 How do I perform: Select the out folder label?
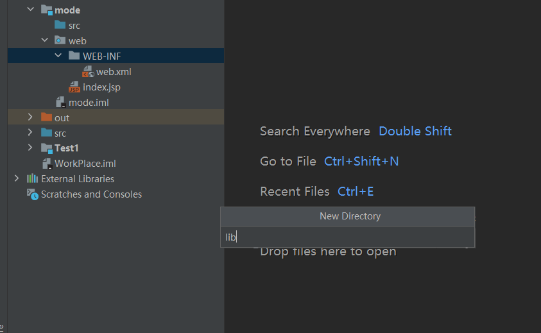click(62, 118)
